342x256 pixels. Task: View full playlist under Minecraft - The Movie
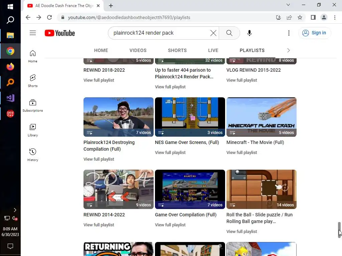point(242,153)
